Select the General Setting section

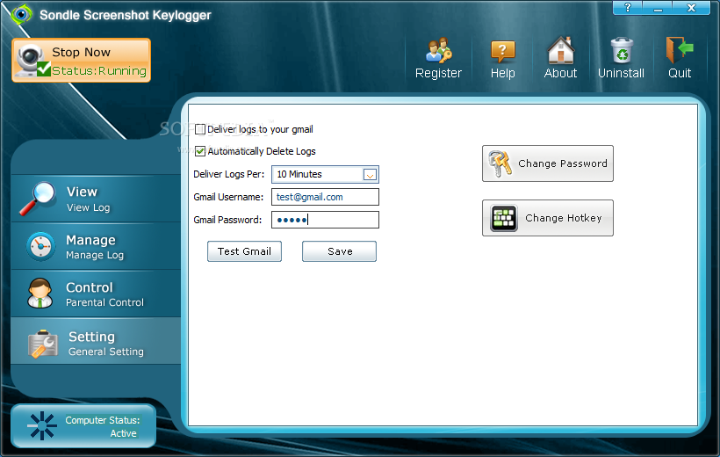(x=96, y=341)
